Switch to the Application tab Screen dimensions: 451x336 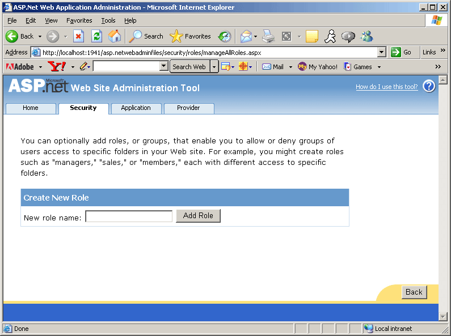point(136,108)
